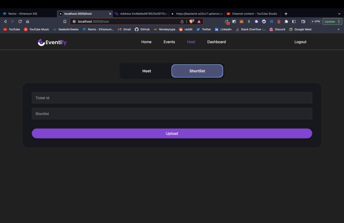This screenshot has height=223, width=344.
Task: Open Stack Overflow bookmark
Action: [x=251, y=29]
